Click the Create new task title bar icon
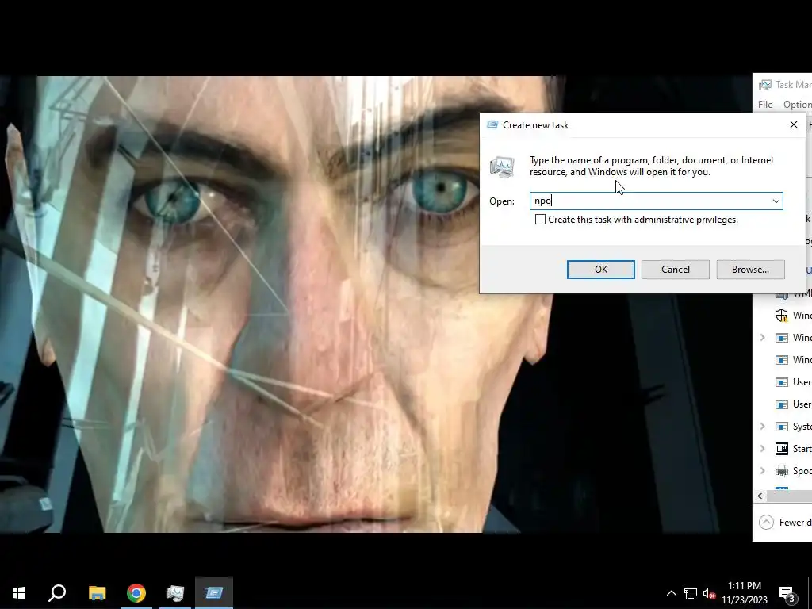The image size is (812, 609). pos(492,124)
